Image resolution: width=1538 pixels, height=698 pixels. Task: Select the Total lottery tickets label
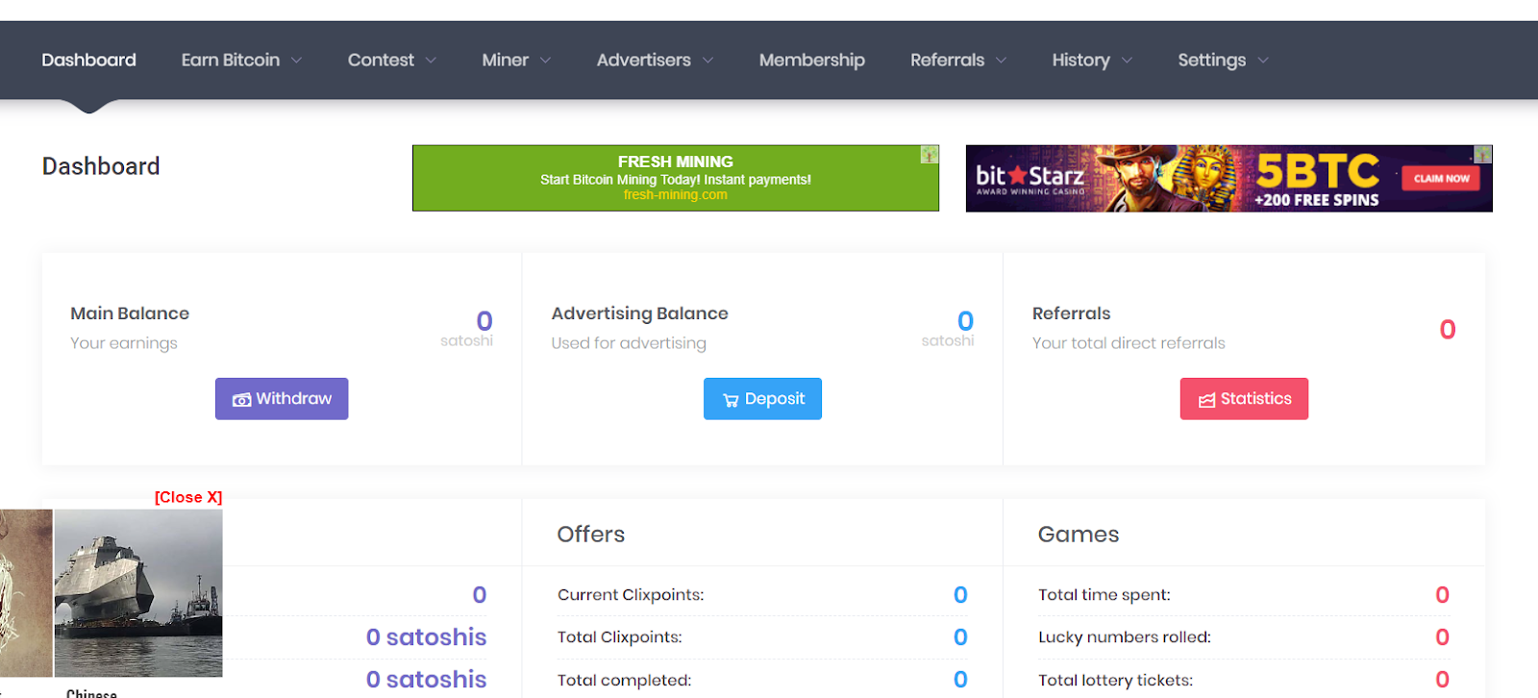(1115, 681)
